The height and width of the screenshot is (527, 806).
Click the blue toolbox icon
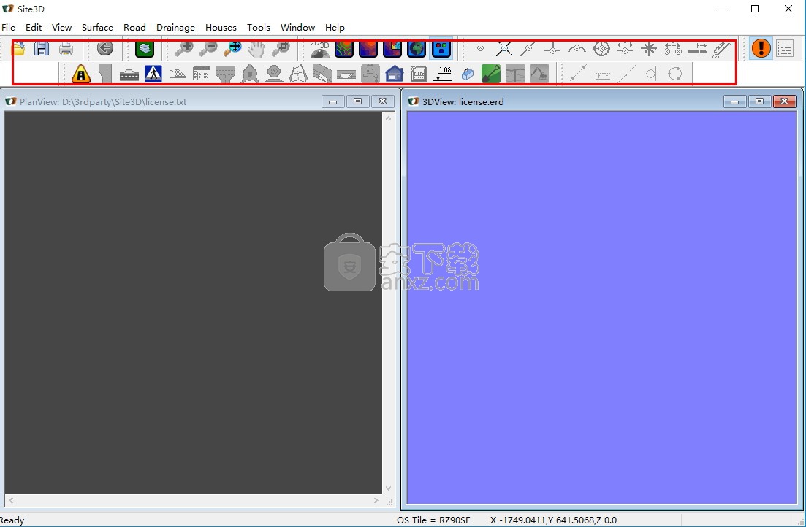click(x=467, y=74)
